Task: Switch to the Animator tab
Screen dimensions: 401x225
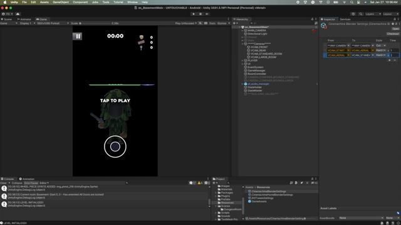Action: (x=24, y=19)
